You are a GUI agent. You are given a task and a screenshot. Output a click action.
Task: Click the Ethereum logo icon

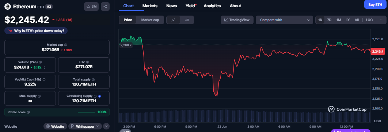pos(8,7)
